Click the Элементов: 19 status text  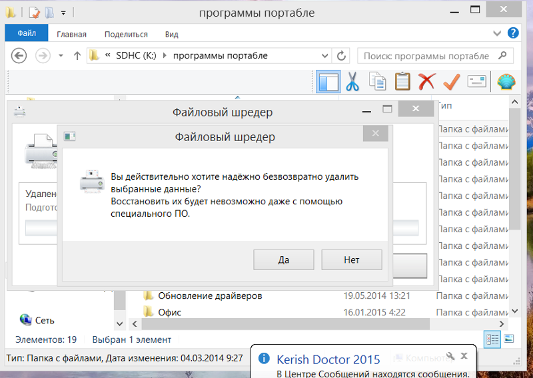[x=46, y=339]
